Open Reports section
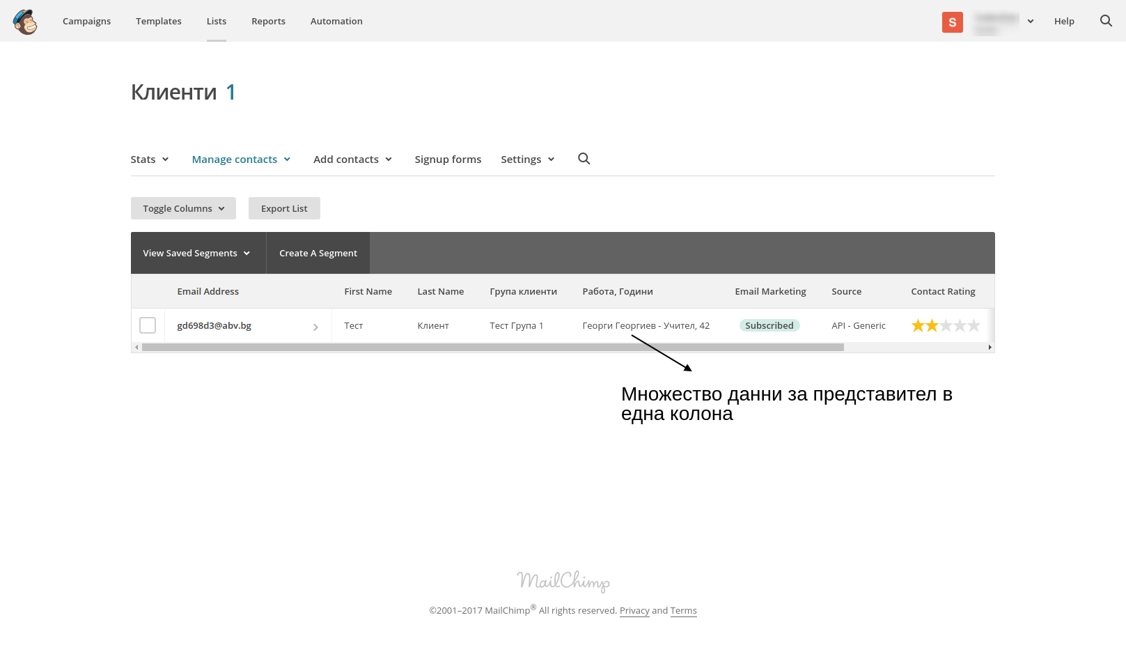 (268, 21)
